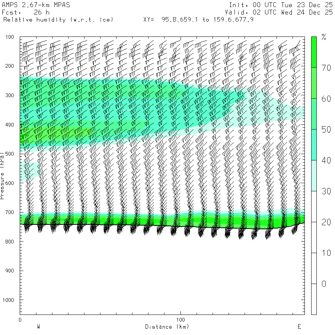Click the pressure axis tick label '700'
Viewport: 335px width, 335px height.
(10, 213)
